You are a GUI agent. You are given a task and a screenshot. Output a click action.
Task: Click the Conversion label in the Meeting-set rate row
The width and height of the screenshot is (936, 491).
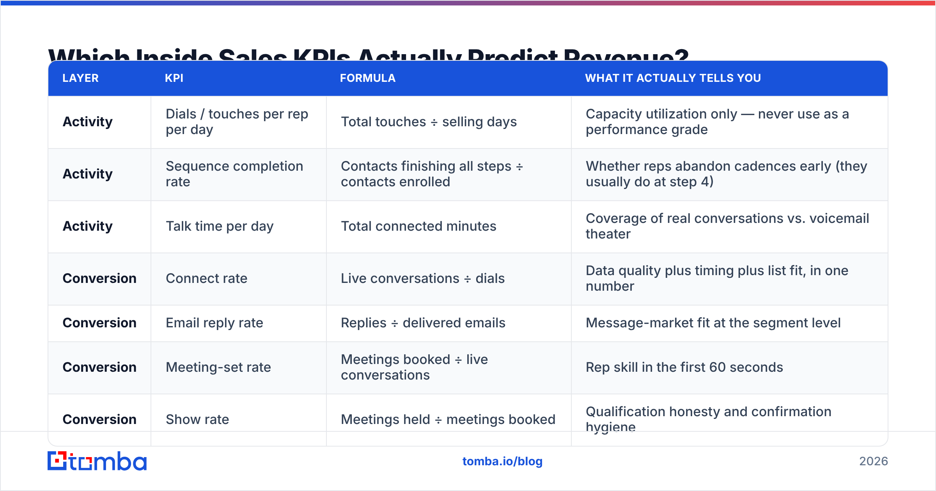click(99, 367)
